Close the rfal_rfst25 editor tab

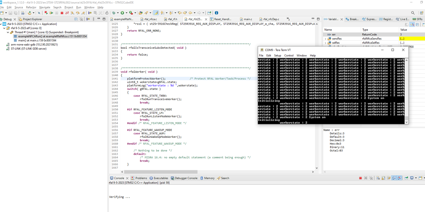pyautogui.click(x=206, y=19)
